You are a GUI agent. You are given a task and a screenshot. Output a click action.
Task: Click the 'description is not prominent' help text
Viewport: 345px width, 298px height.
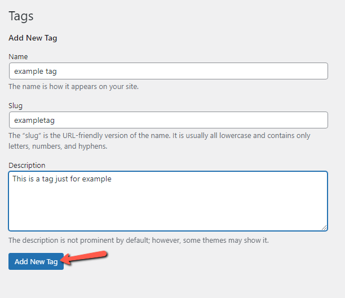(x=139, y=240)
